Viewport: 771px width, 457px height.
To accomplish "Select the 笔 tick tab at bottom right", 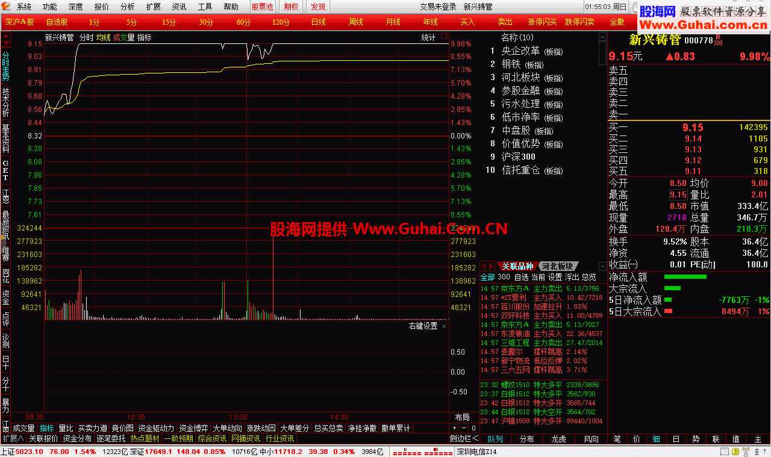I will [617, 439].
